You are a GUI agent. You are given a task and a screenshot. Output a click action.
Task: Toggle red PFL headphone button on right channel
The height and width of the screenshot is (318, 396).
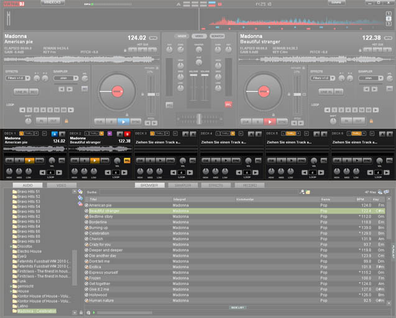coord(228,105)
